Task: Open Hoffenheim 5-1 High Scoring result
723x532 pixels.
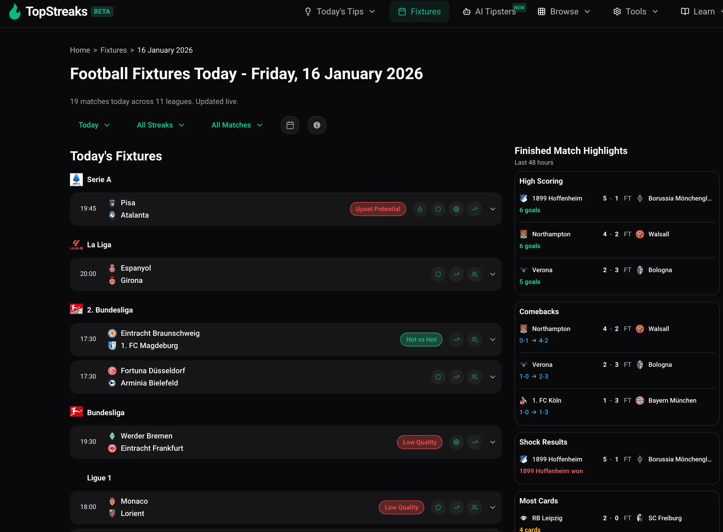Action: (617, 204)
